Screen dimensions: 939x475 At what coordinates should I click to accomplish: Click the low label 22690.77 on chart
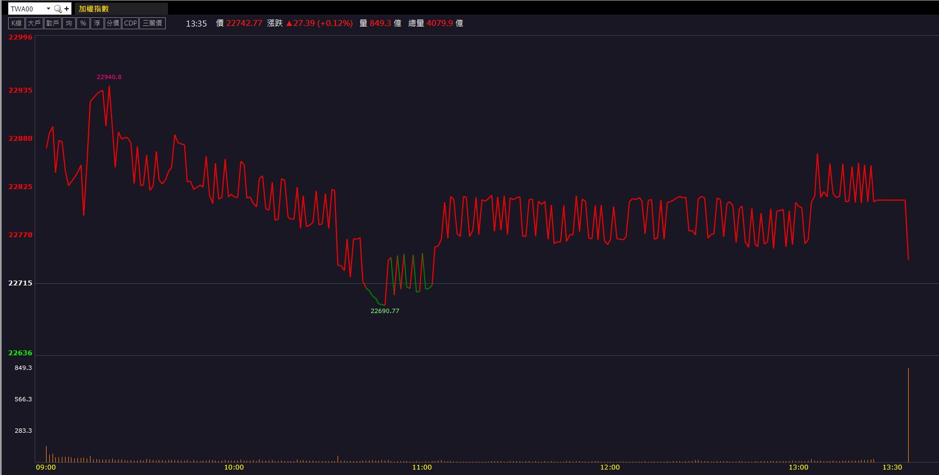(385, 311)
